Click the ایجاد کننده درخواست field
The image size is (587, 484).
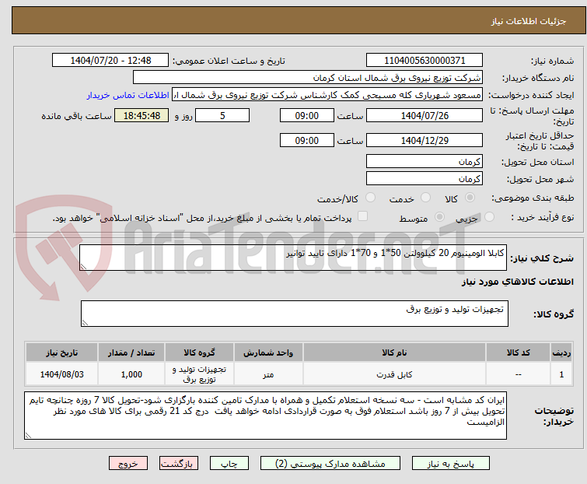(327, 95)
